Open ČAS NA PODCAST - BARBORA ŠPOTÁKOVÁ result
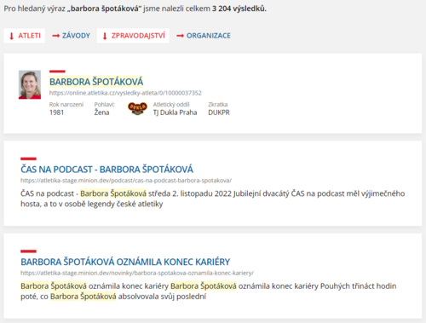Image resolution: width=426 pixels, height=323 pixels. click(x=106, y=170)
